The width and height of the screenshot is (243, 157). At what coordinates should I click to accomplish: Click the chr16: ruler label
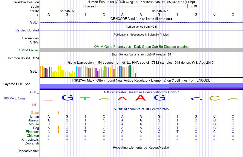(34, 11)
